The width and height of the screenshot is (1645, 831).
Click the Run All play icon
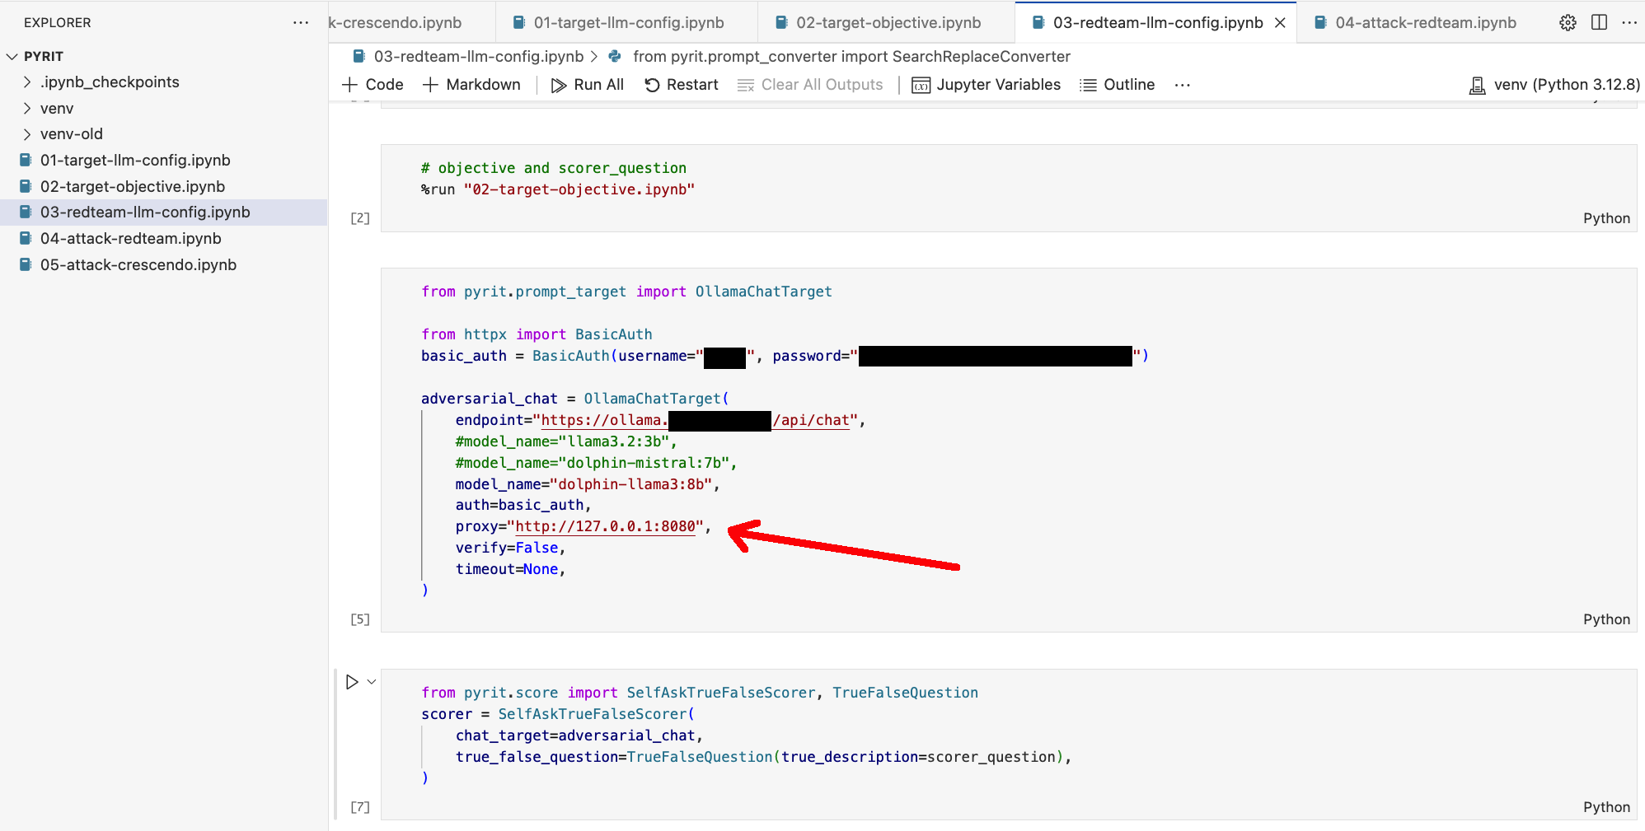click(559, 85)
